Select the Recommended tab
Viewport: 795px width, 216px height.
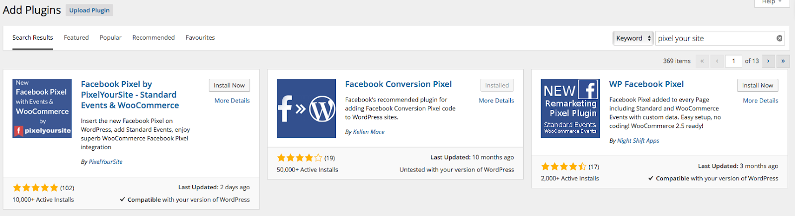click(x=154, y=38)
